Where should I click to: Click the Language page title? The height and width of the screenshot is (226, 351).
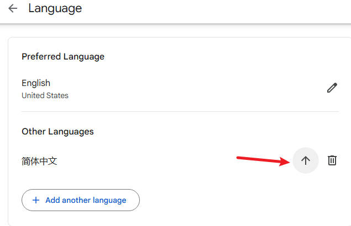pos(55,9)
